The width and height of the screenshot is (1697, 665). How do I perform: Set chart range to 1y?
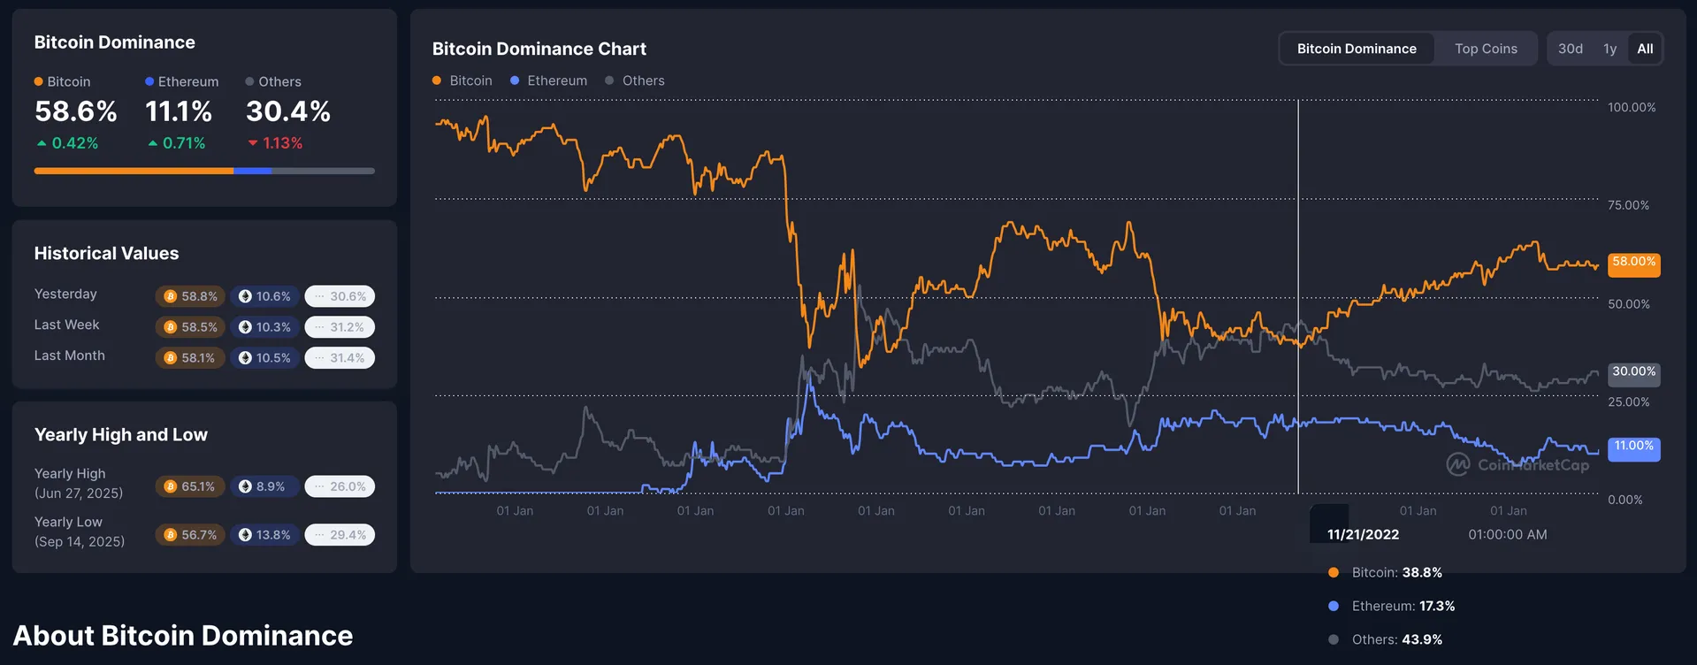pyautogui.click(x=1609, y=49)
